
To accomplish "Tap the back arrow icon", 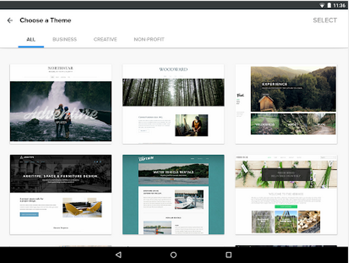I will click(10, 20).
